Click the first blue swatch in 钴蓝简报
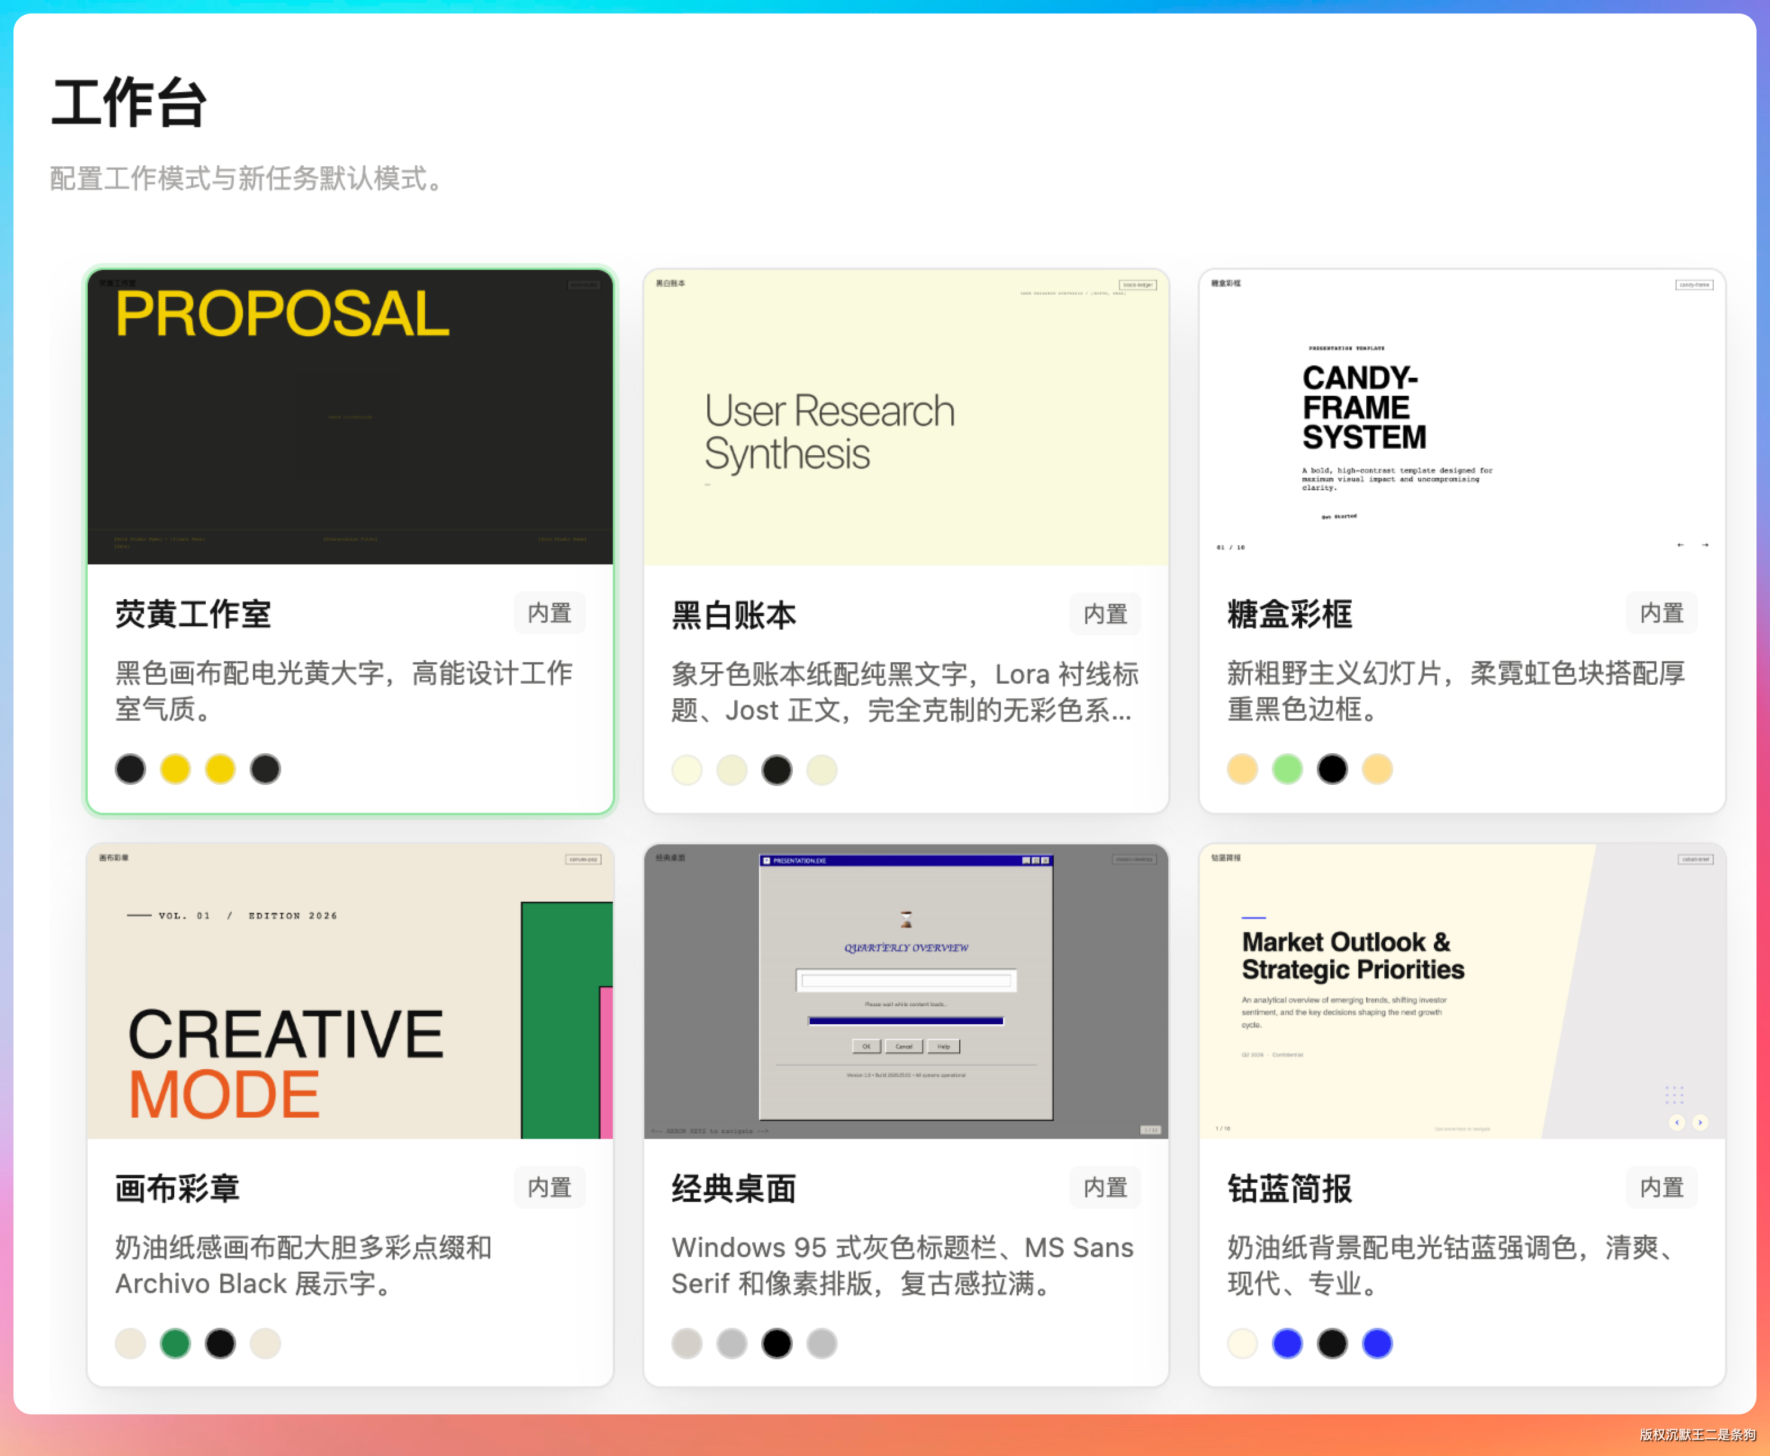This screenshot has width=1770, height=1456. tap(1288, 1344)
